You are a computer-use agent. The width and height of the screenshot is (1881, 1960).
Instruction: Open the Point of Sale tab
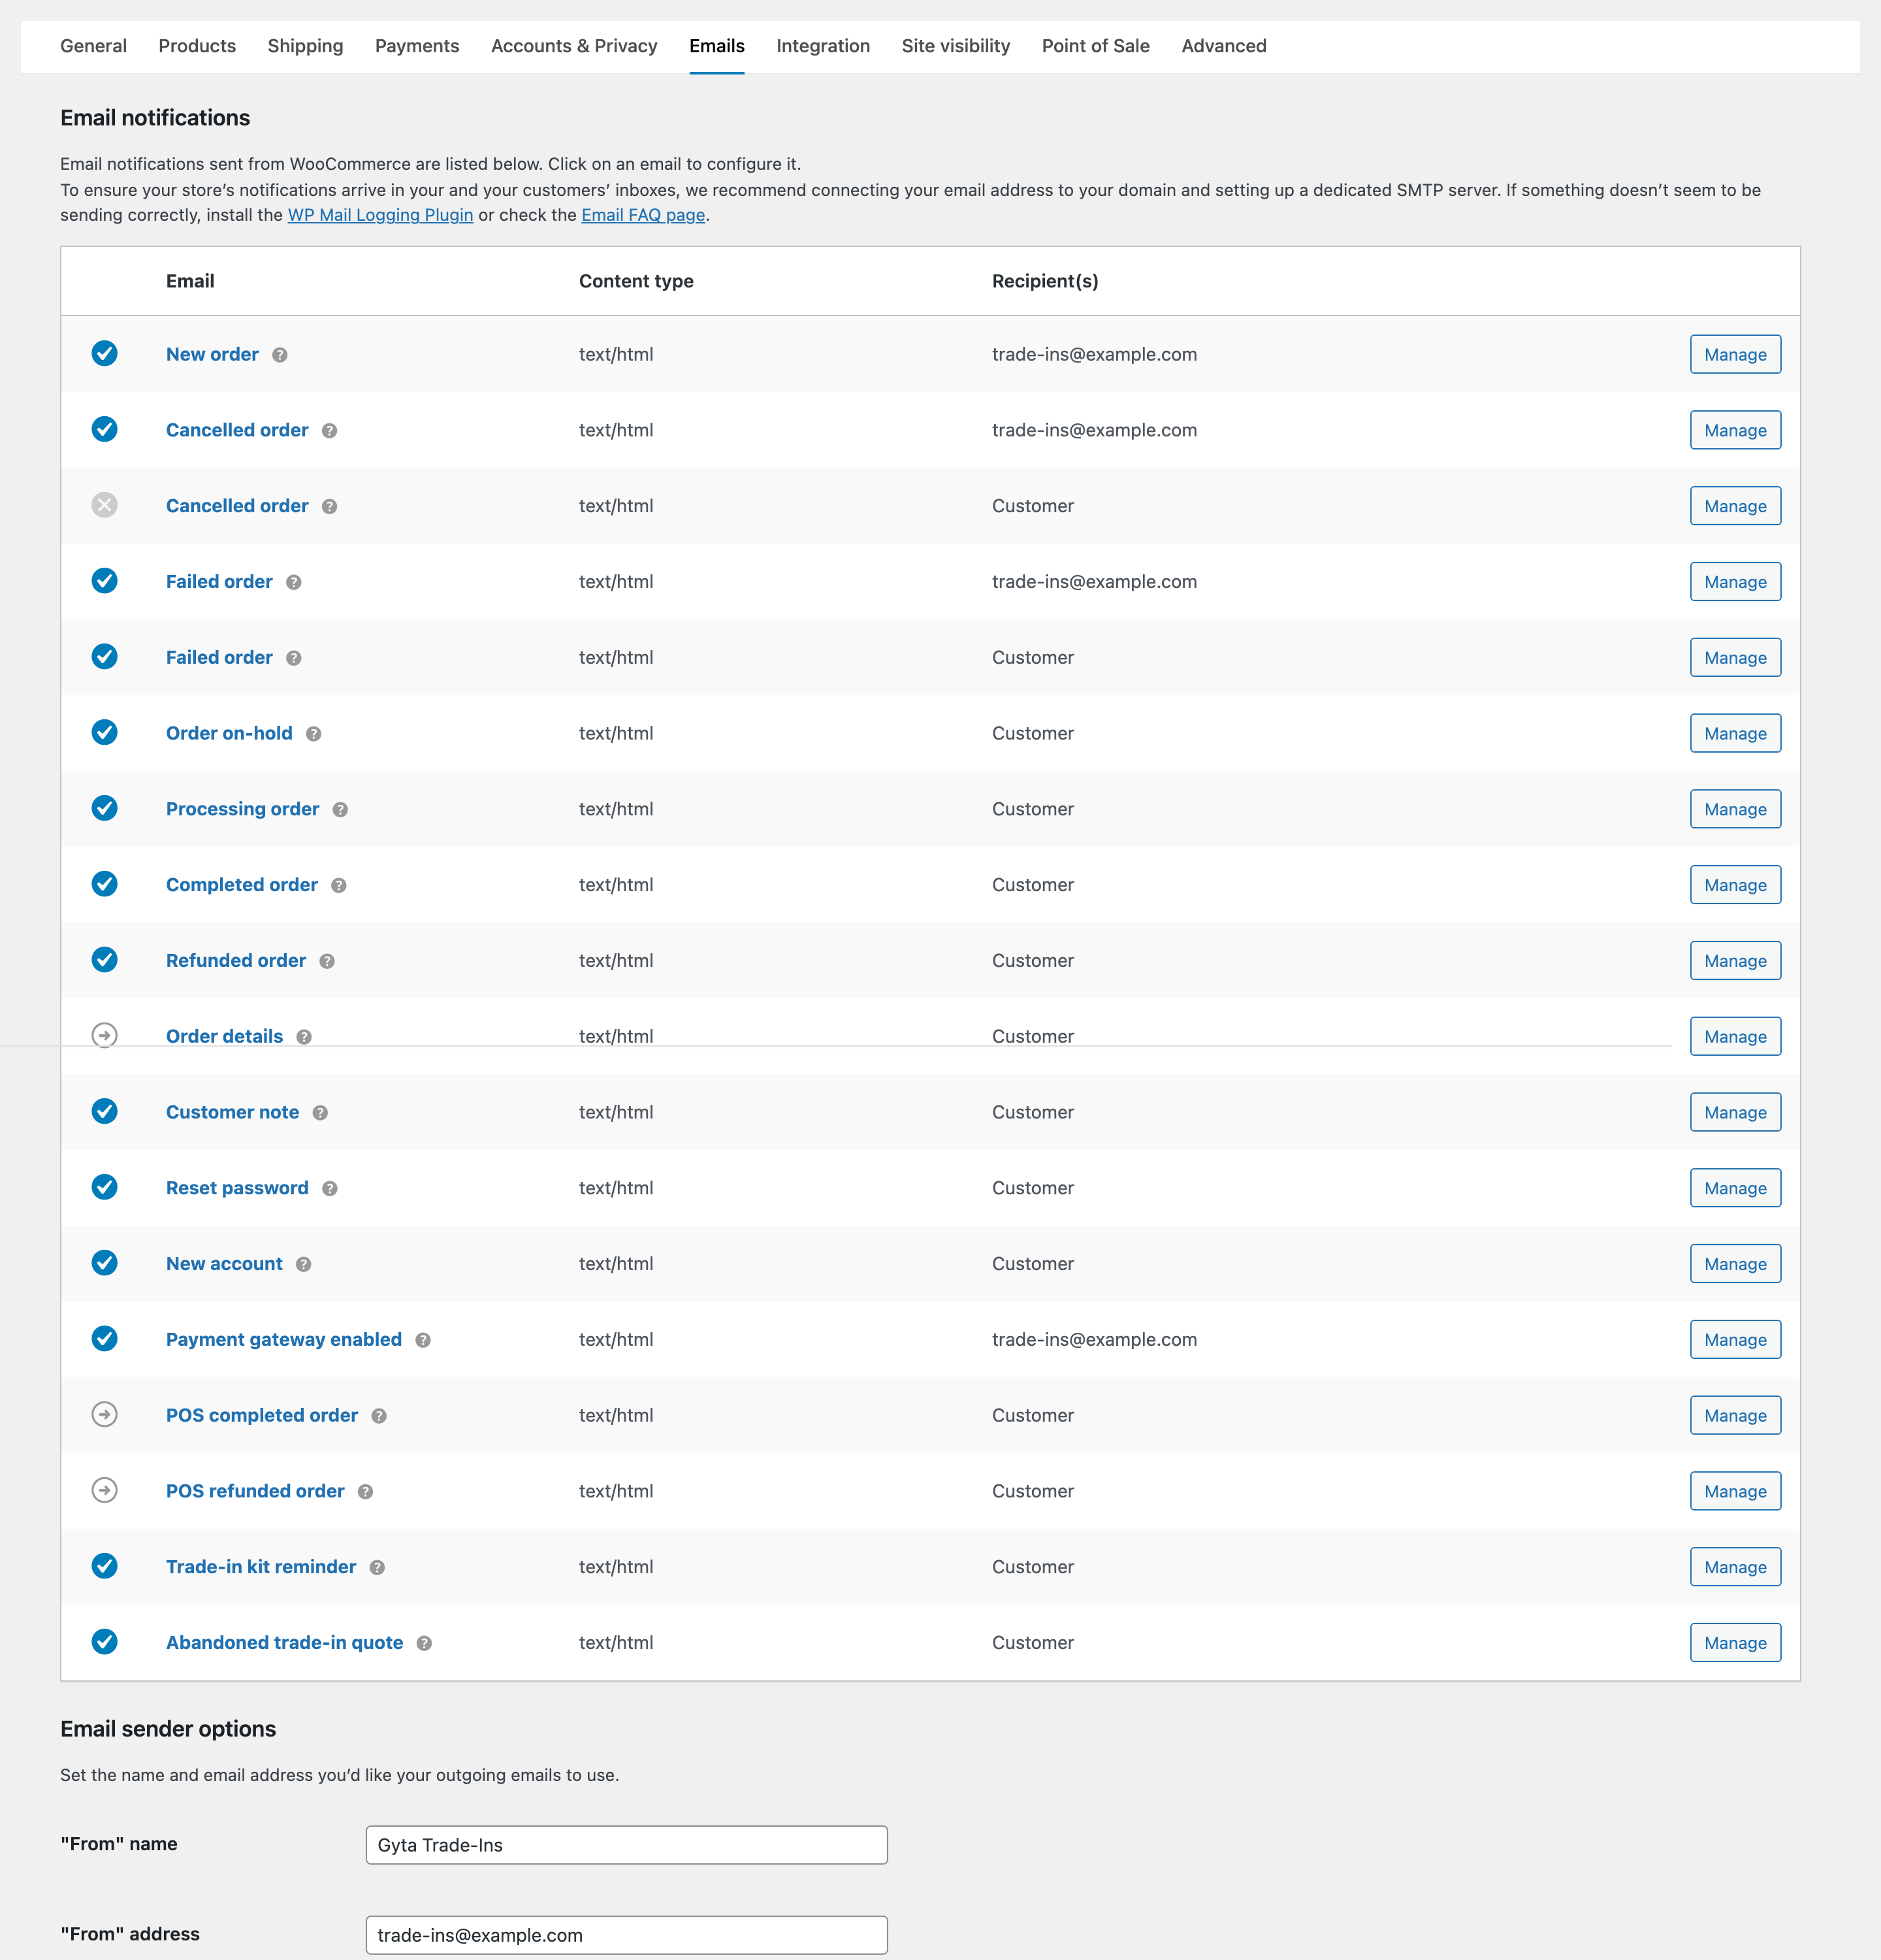click(1095, 46)
